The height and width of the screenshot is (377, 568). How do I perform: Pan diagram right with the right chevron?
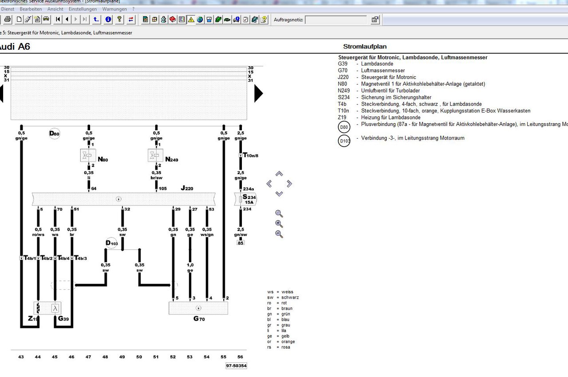point(289,183)
